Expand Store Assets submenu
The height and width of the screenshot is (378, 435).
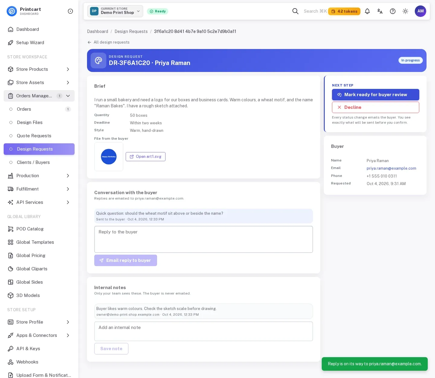[x=39, y=83]
